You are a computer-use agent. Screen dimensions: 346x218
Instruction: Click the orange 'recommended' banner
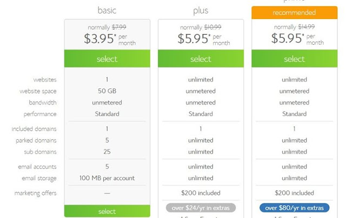294,12
